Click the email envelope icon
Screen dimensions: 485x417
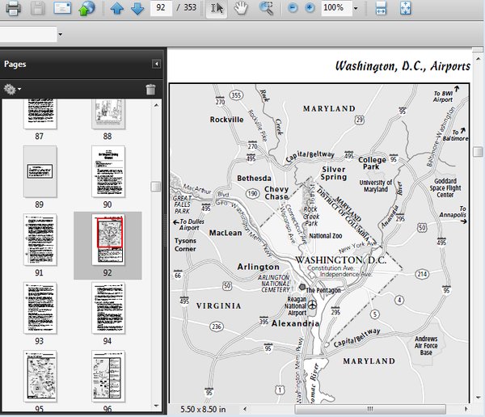[62, 9]
